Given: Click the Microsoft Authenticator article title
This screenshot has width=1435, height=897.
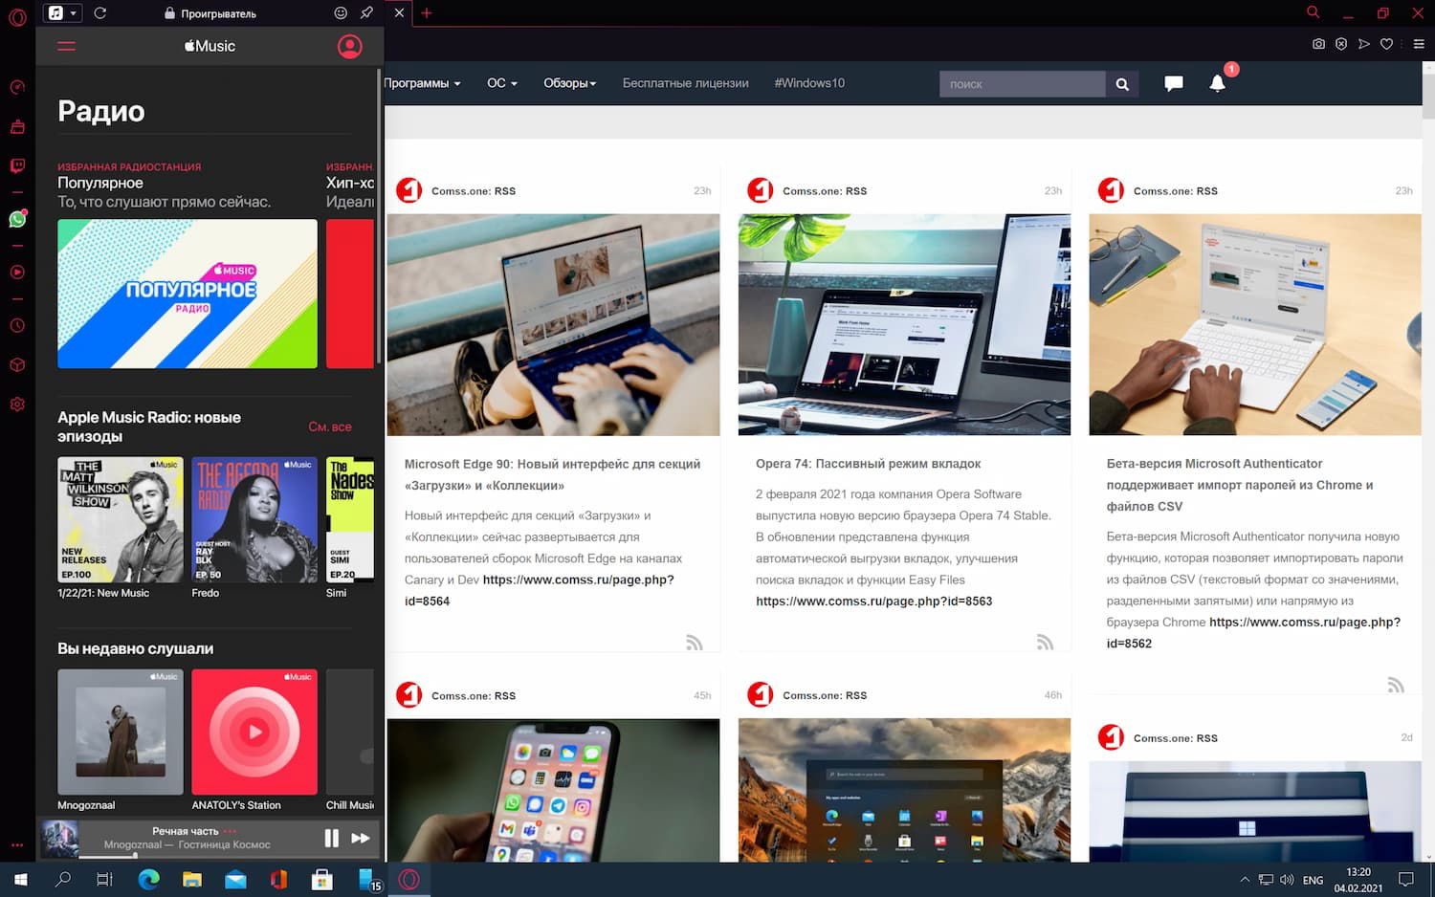Looking at the screenshot, I should pyautogui.click(x=1240, y=485).
